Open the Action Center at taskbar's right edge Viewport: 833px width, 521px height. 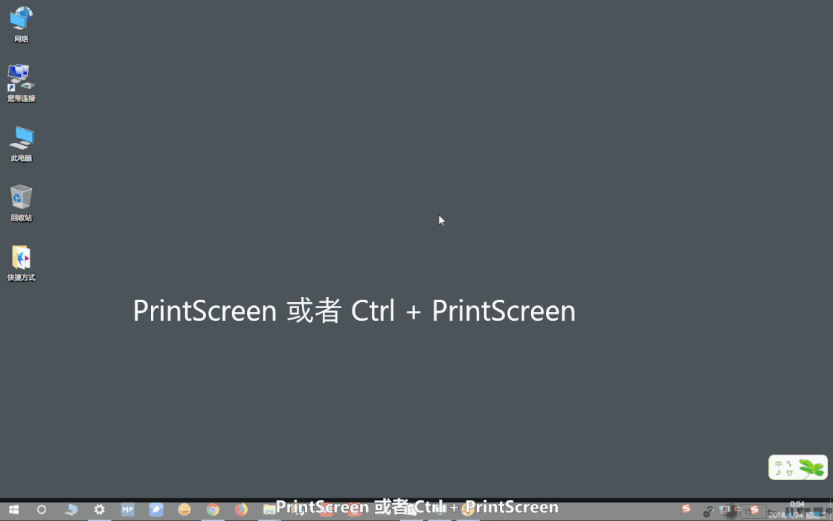click(x=828, y=511)
